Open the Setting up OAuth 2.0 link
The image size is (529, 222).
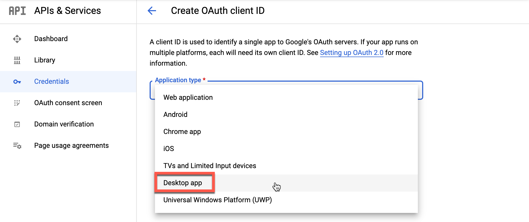pyautogui.click(x=352, y=53)
